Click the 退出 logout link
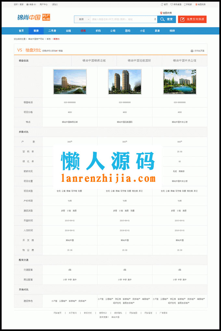This screenshot has width=221, height=331. [55, 5]
